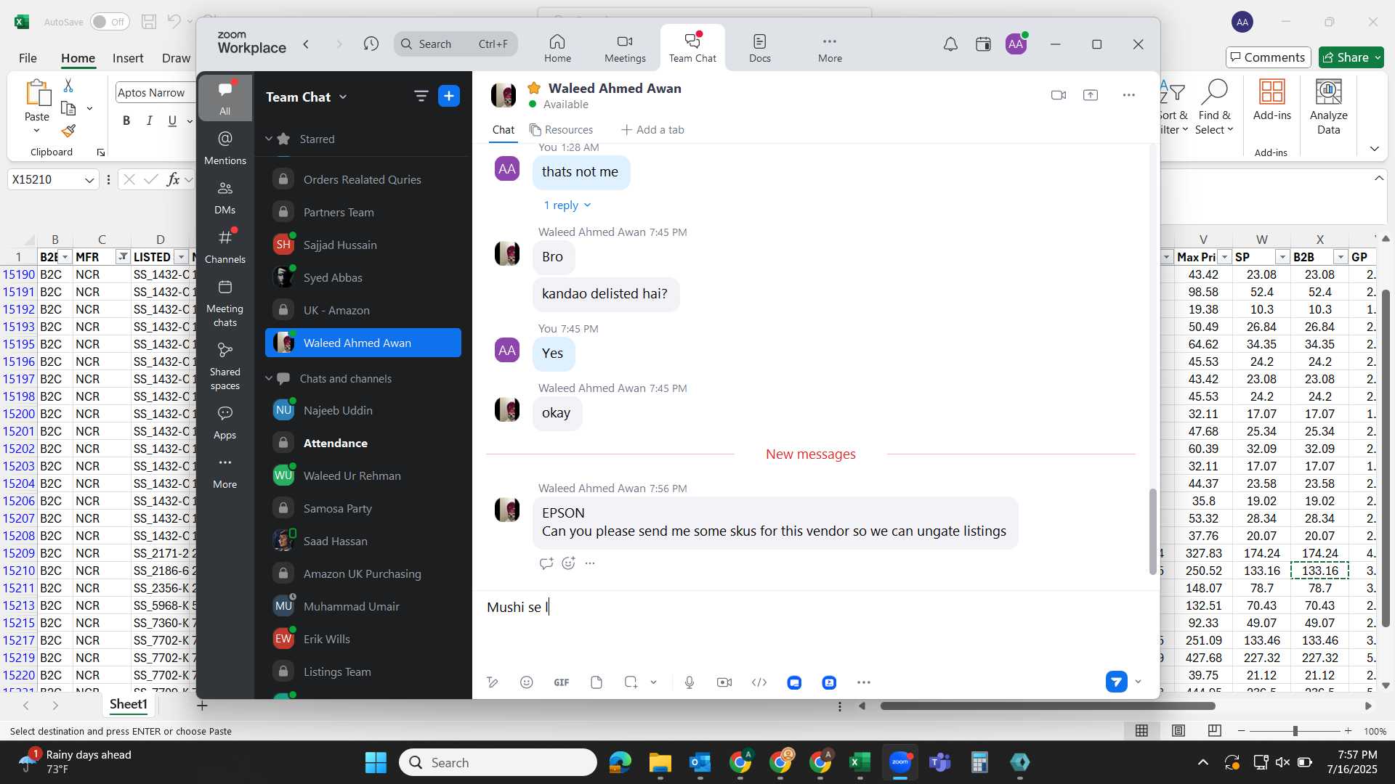Reply in thread to EPSON message
Image resolution: width=1395 pixels, height=784 pixels.
pyautogui.click(x=546, y=563)
